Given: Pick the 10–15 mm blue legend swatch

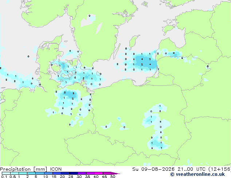Looking at the screenshot, I should (48, 173).
